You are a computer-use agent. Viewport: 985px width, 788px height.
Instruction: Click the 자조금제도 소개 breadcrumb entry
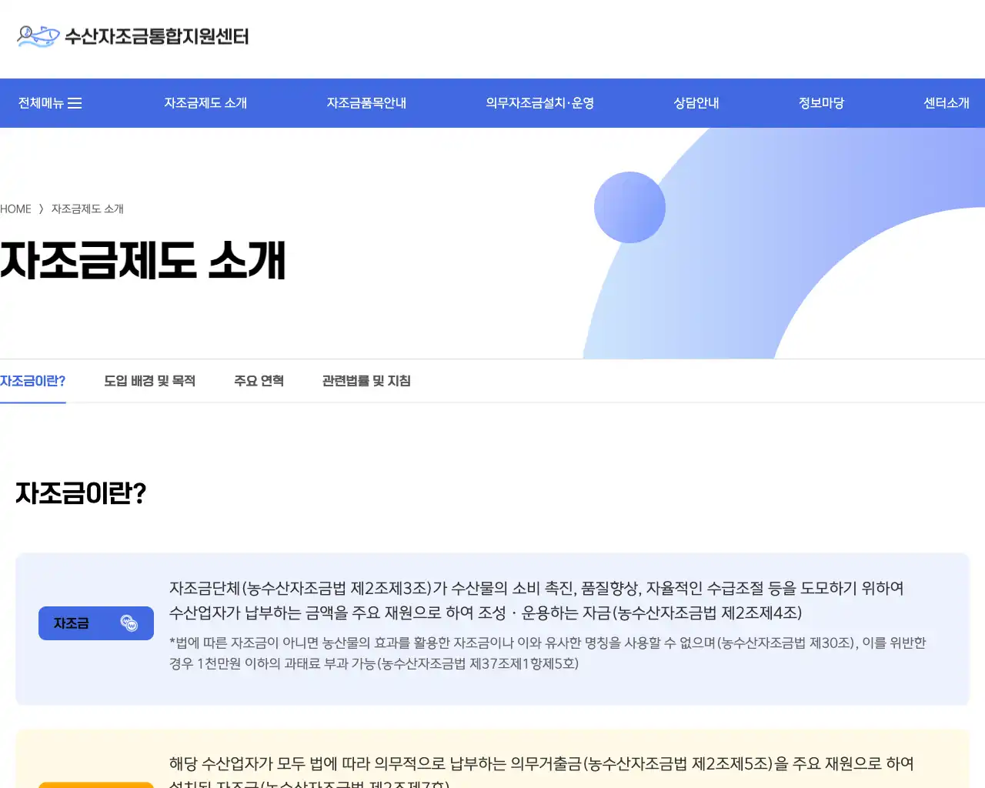point(87,209)
